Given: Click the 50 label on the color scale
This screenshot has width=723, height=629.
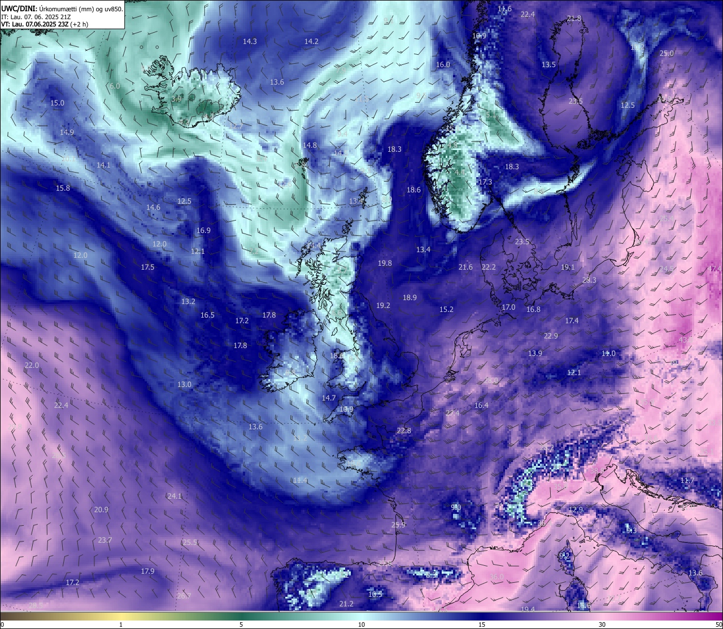Looking at the screenshot, I should (718, 624).
